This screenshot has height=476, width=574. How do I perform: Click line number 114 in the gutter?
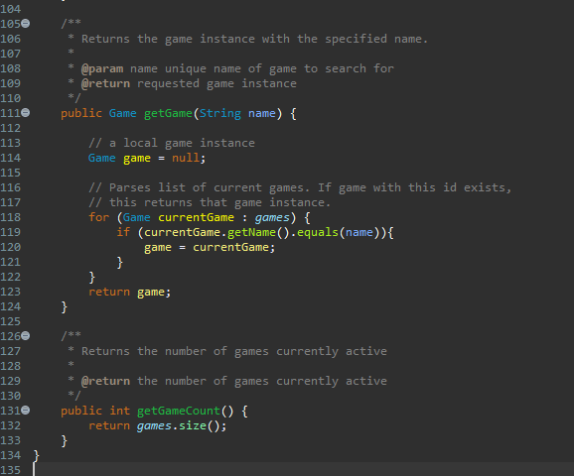[x=11, y=158]
